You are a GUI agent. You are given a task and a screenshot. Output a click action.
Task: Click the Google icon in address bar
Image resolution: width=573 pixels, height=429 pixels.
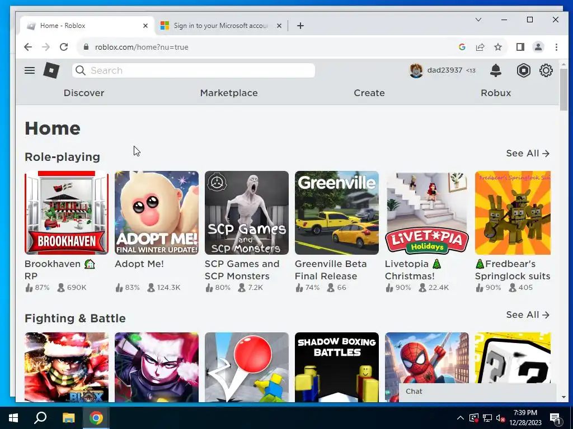462,47
